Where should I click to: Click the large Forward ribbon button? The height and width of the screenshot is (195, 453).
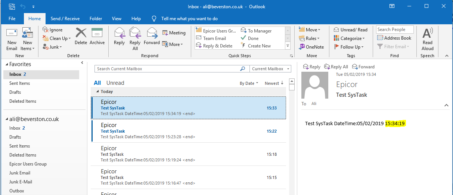click(152, 36)
